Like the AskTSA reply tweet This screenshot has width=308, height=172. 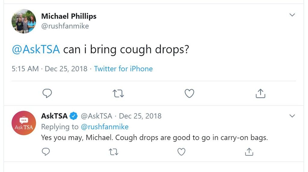pyautogui.click(x=181, y=152)
